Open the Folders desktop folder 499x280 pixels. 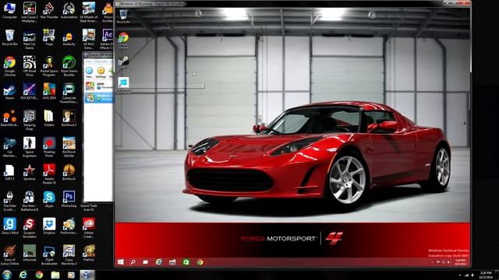[x=49, y=118]
